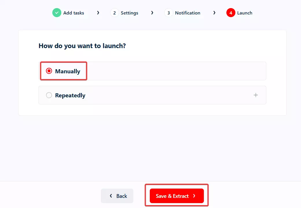The image size is (301, 208).
Task: Click chevron between Settings and Notification
Action: coord(152,13)
